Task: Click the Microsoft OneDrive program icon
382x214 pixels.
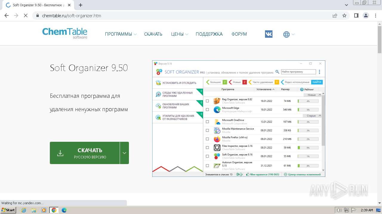Action: click(x=217, y=122)
